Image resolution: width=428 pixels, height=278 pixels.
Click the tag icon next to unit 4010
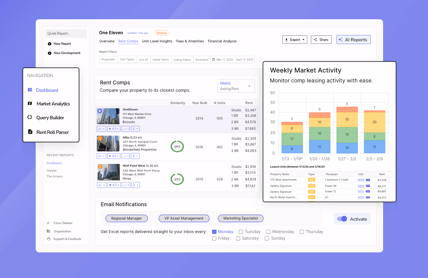coord(368,197)
